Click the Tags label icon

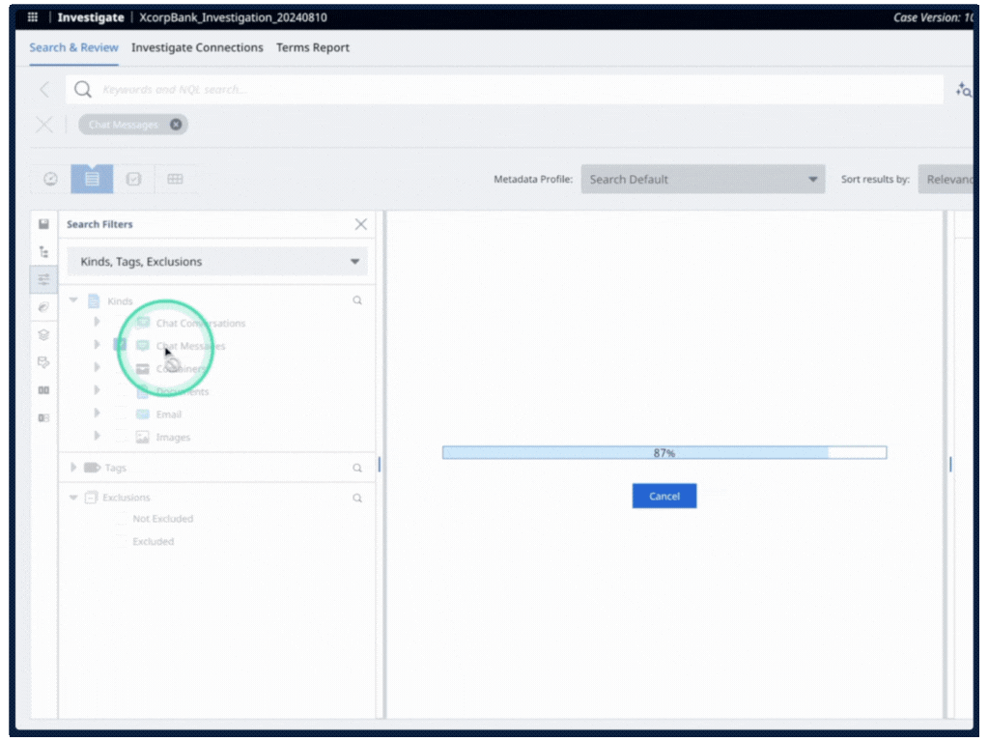[x=92, y=468]
